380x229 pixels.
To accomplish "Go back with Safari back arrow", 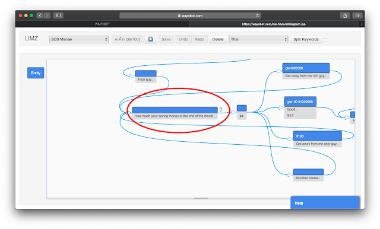I will click(40, 15).
